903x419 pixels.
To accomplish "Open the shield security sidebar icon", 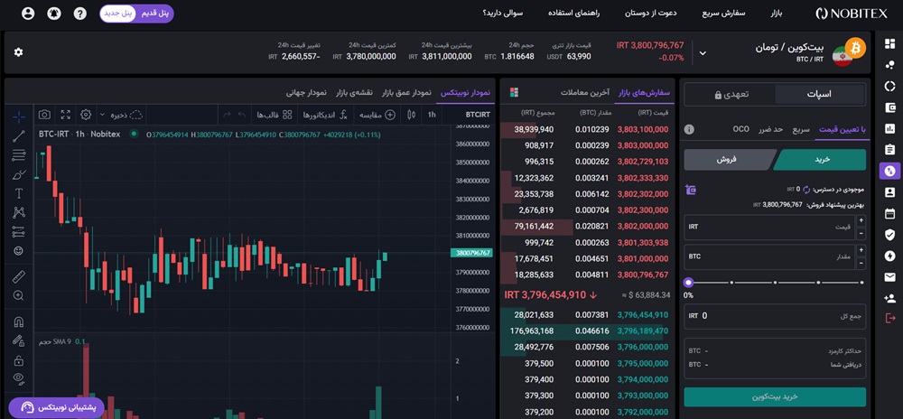I will click(889, 234).
